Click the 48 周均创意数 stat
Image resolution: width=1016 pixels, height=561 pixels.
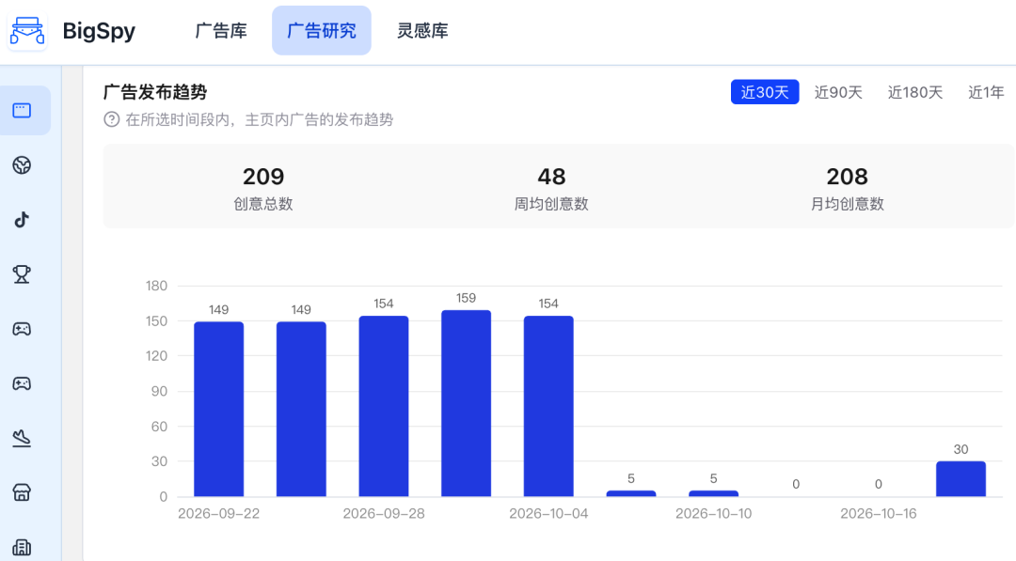(x=551, y=188)
